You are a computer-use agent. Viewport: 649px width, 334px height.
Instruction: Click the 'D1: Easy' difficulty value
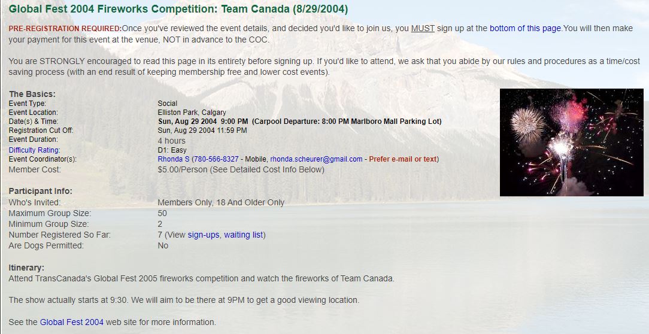[172, 150]
